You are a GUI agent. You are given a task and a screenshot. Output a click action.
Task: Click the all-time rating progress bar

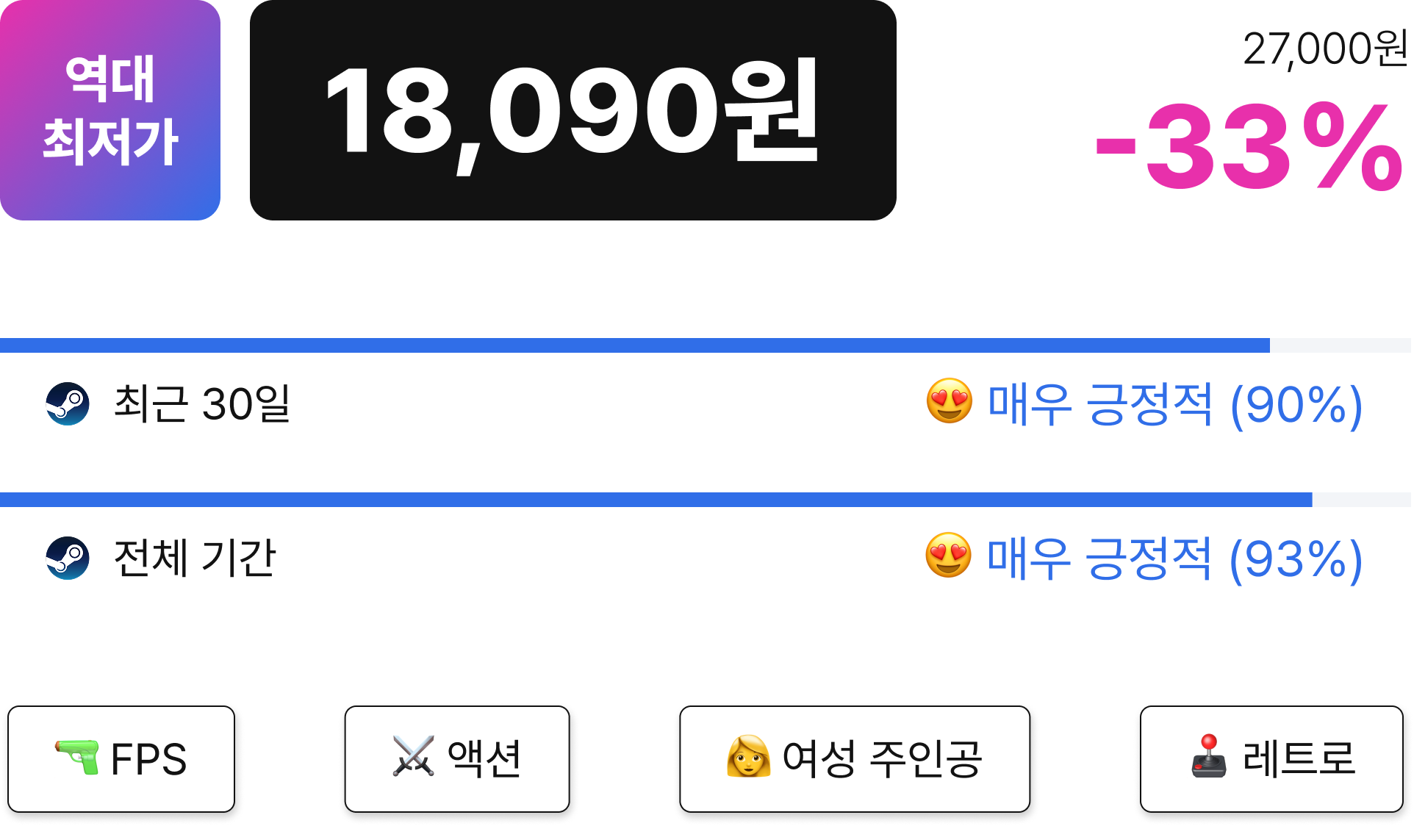click(706, 500)
